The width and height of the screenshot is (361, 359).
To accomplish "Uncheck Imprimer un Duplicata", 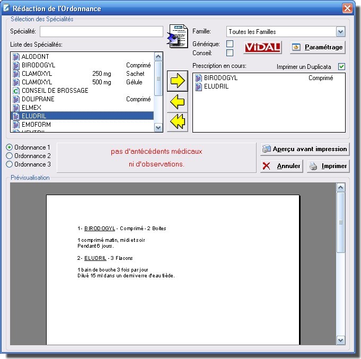I will tap(341, 66).
